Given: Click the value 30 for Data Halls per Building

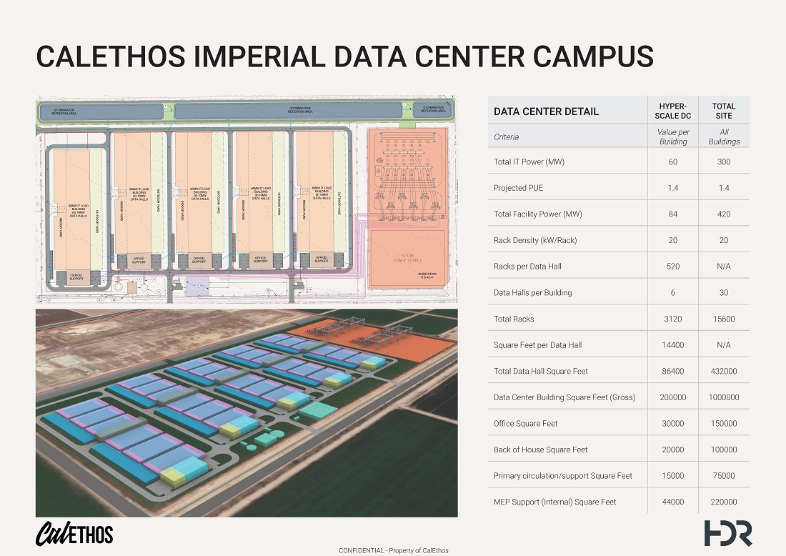Looking at the screenshot, I should point(723,293).
